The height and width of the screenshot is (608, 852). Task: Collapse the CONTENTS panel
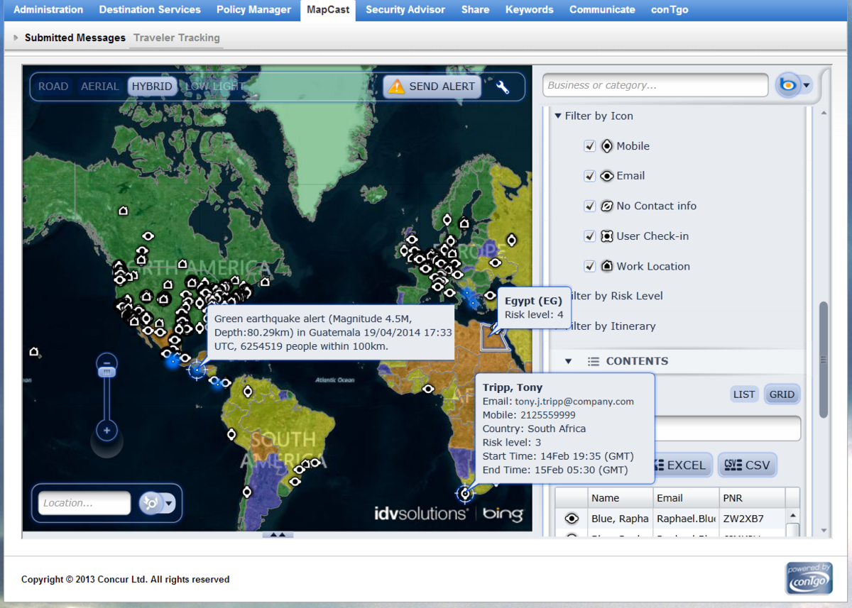(568, 362)
